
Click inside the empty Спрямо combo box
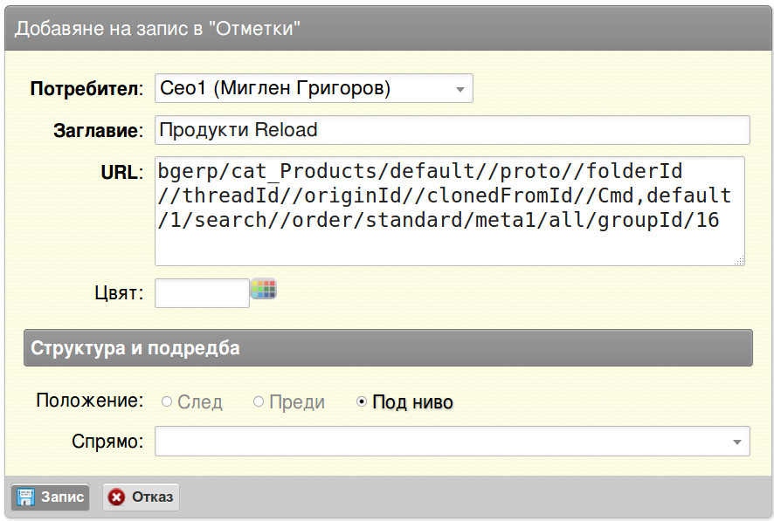click(453, 442)
